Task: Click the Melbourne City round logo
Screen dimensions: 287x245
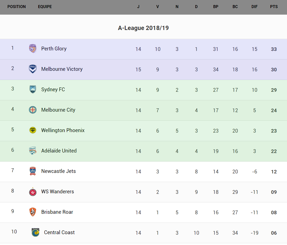Action: pyautogui.click(x=33, y=110)
